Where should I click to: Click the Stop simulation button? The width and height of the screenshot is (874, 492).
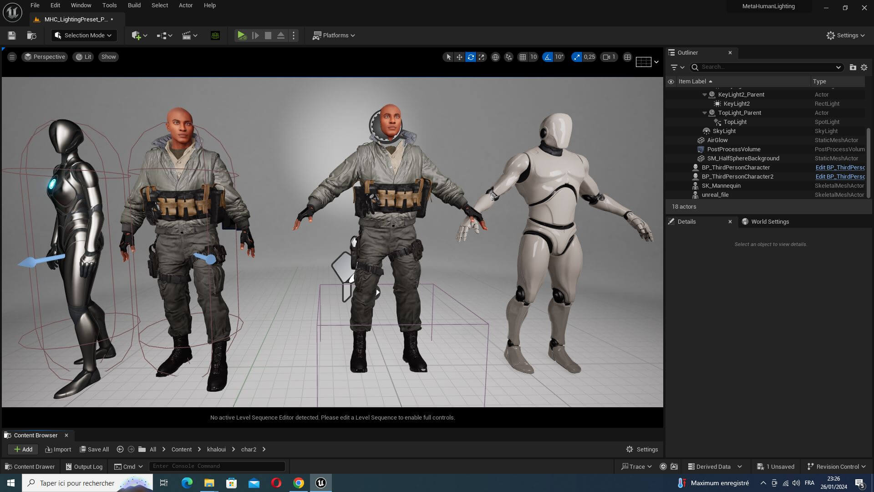pos(268,36)
